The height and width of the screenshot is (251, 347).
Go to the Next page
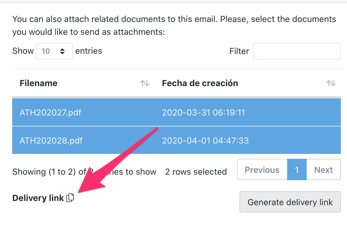click(323, 170)
